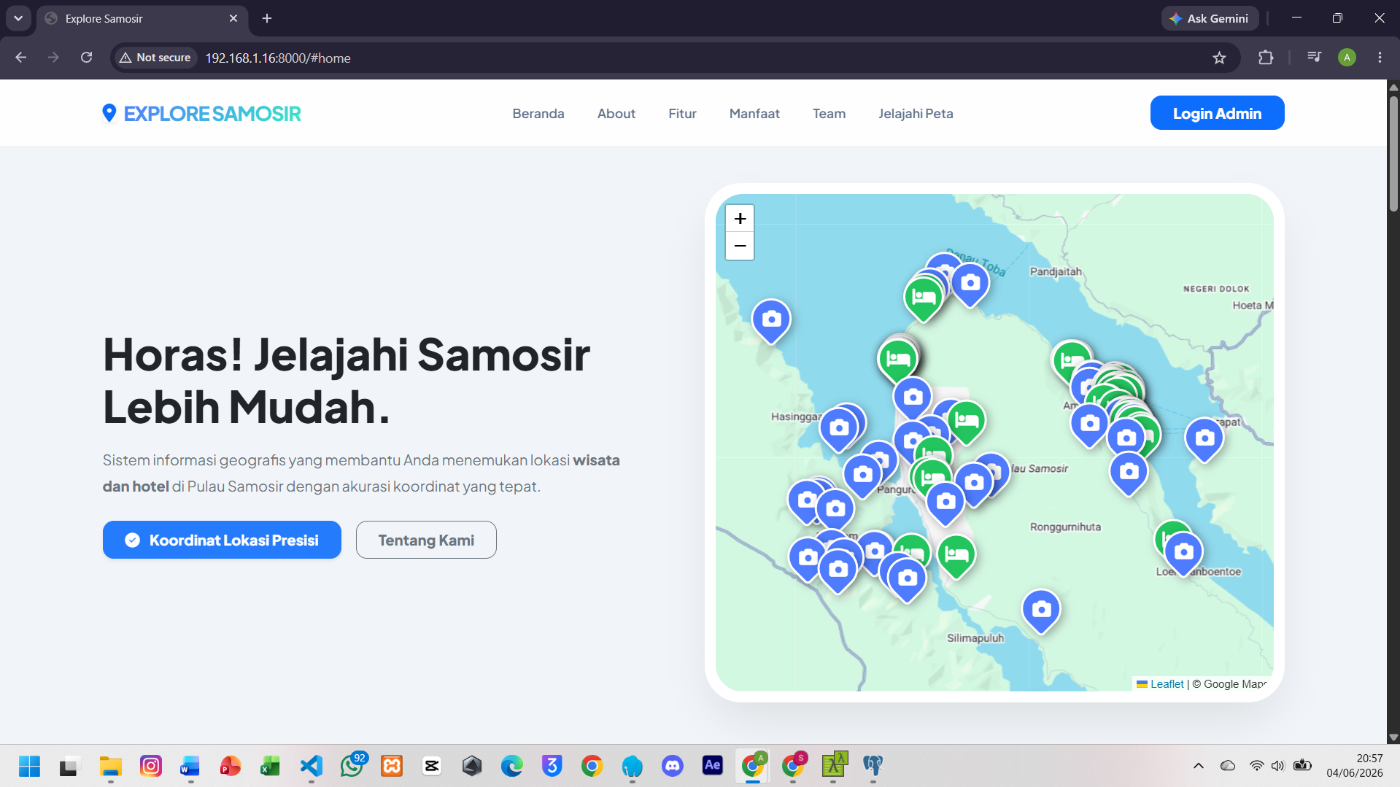Click the Not secure site info chip
Image resolution: width=1400 pixels, height=787 pixels.
[155, 58]
